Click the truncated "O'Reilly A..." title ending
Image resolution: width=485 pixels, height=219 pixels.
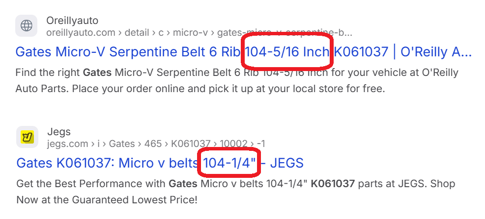click(x=436, y=51)
